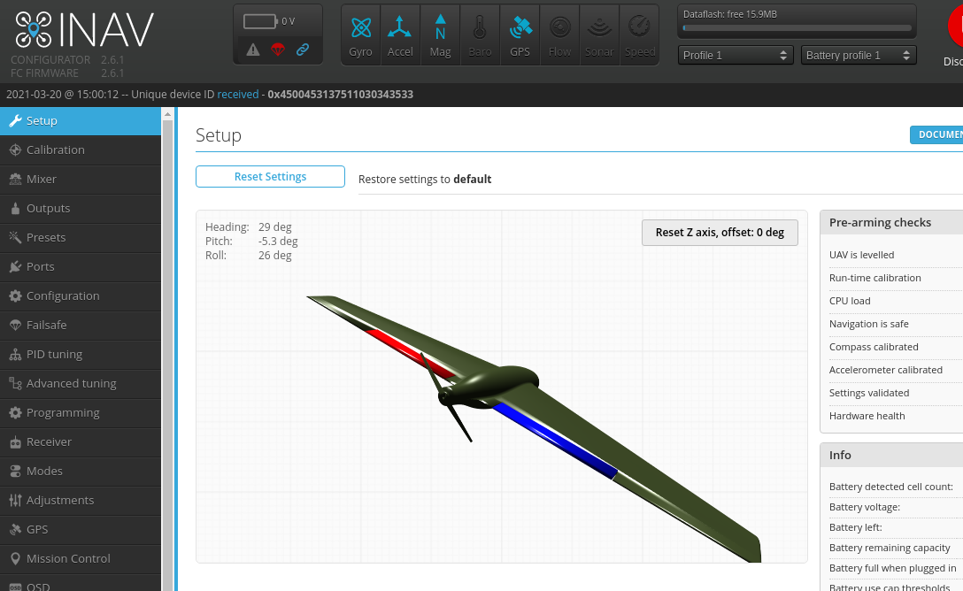This screenshot has height=591, width=963.
Task: Open the PID tuning tab
Action: pos(81,354)
